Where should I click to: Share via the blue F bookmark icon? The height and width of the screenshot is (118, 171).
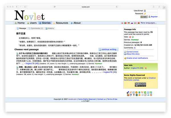point(131,95)
